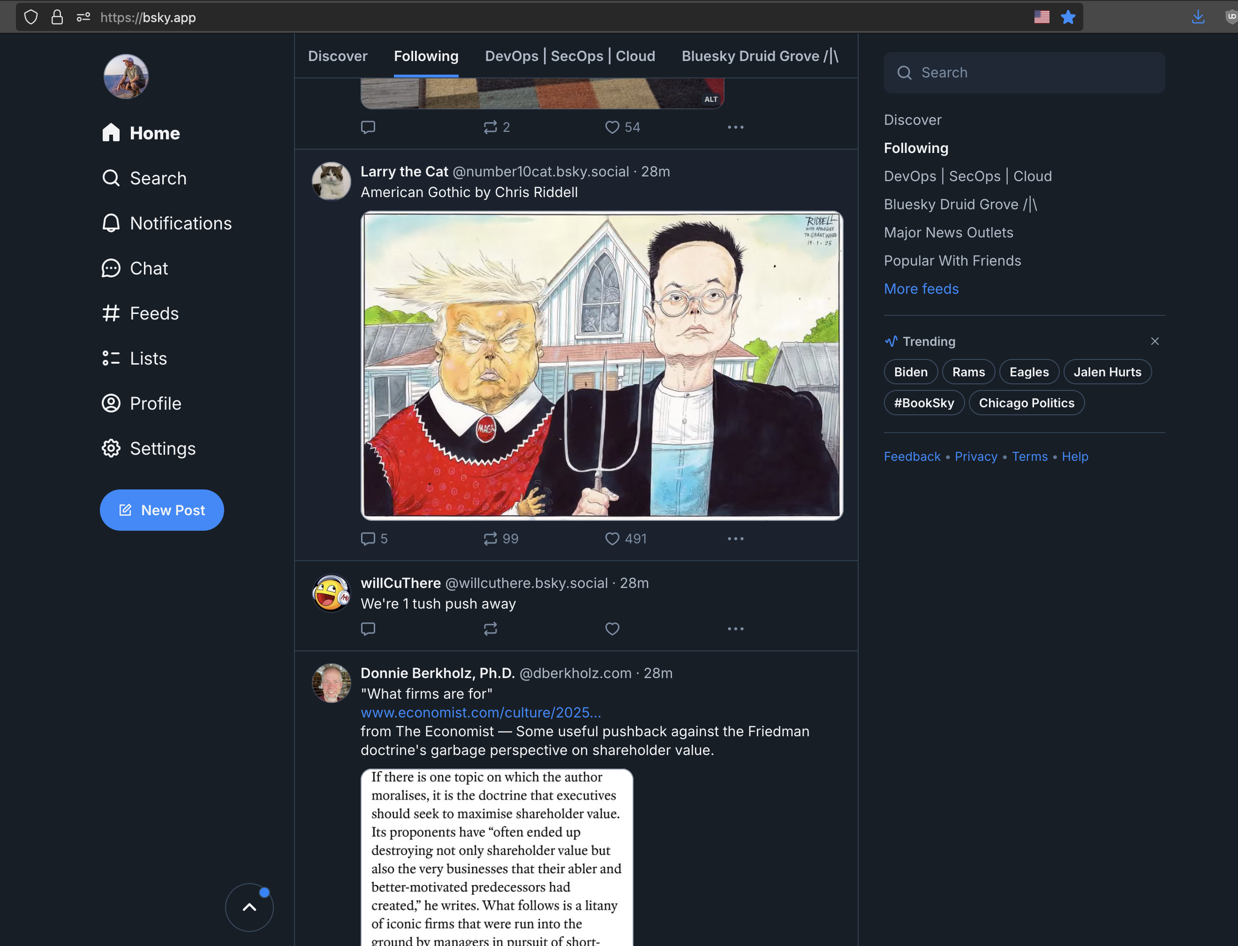Switch to DevOps | SecOps | Cloud tab
This screenshot has width=1238, height=946.
[x=570, y=56]
